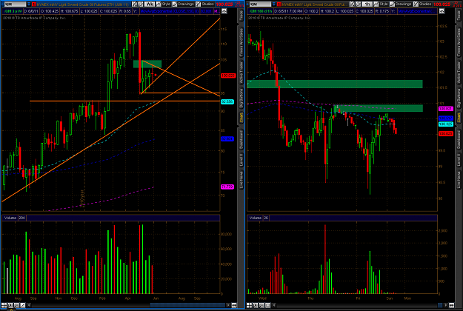Click the magenta 71.259 price bubble on left chart
Image resolution: width=463 pixels, height=311 pixels.
click(227, 187)
